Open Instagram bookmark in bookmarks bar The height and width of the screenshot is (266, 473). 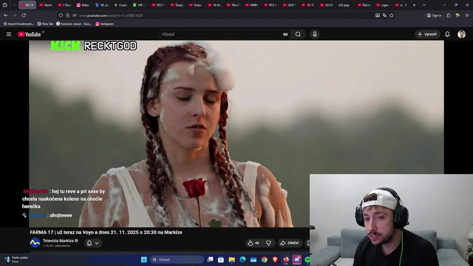pyautogui.click(x=105, y=24)
